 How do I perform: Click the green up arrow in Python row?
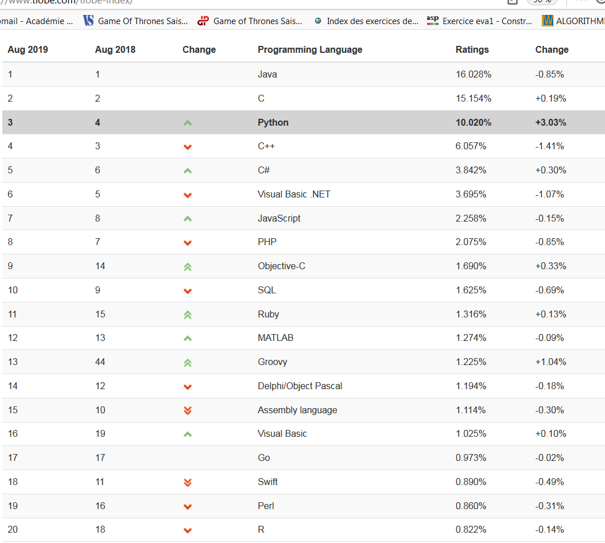coord(188,123)
